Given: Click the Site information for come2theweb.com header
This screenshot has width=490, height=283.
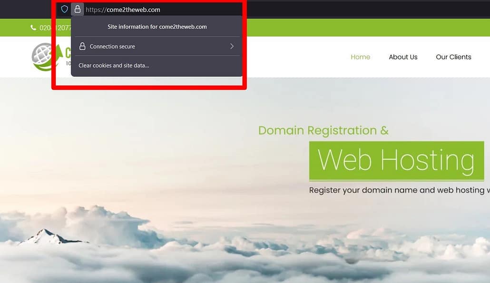Looking at the screenshot, I should [157, 27].
